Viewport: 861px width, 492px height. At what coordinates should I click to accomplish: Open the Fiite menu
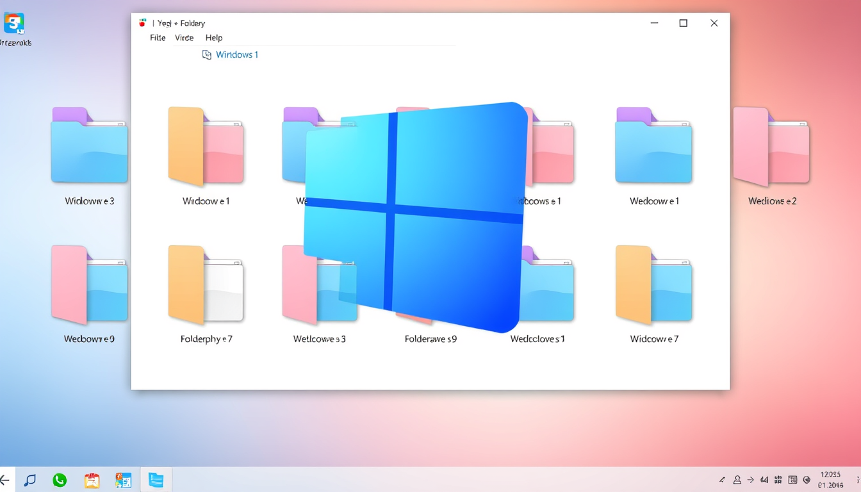pyautogui.click(x=158, y=38)
